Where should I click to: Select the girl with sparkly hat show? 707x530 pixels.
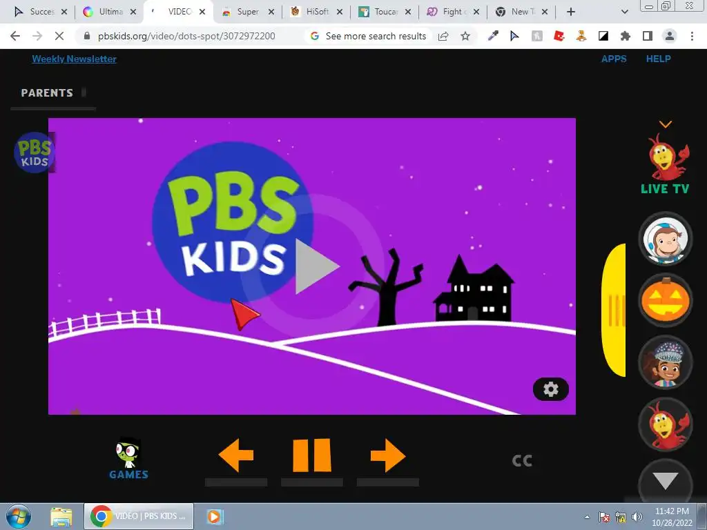(666, 363)
